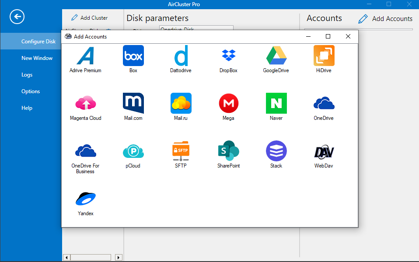Image resolution: width=419 pixels, height=262 pixels.
Task: Pick the OneDrive cloud icon
Action: (324, 103)
